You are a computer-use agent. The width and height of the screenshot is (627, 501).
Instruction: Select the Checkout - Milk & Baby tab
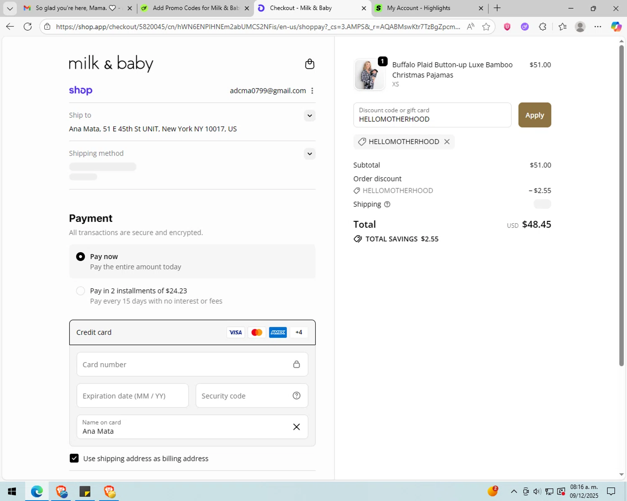point(312,8)
